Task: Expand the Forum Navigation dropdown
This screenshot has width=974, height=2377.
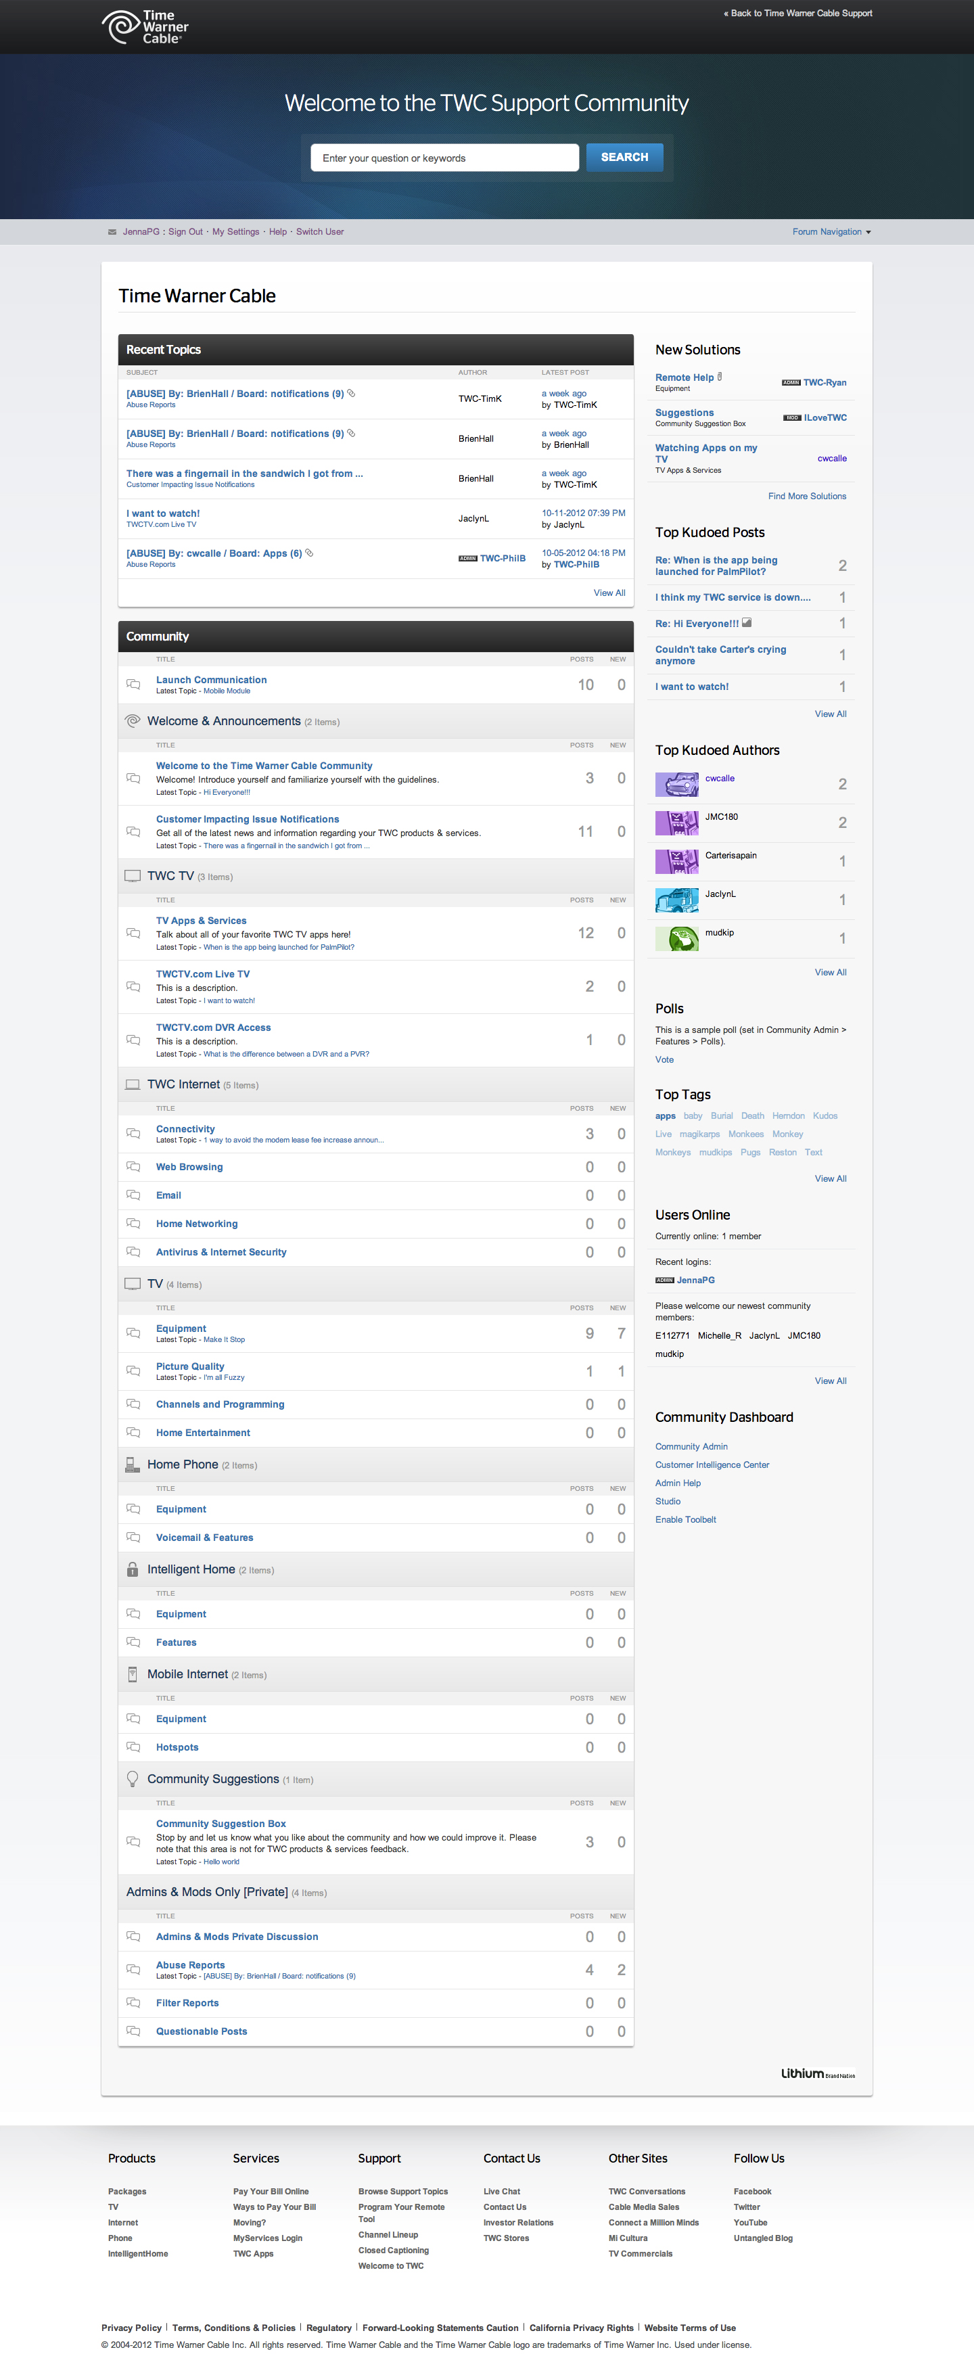Action: point(831,233)
